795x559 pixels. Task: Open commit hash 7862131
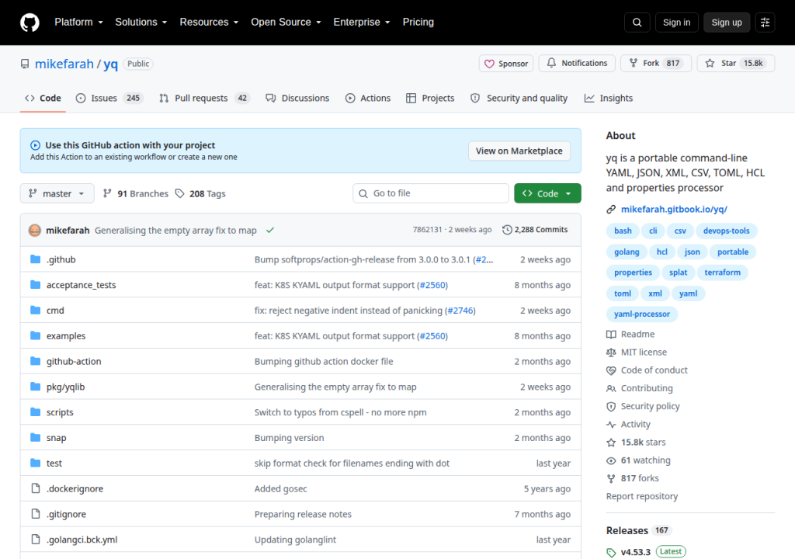(427, 229)
